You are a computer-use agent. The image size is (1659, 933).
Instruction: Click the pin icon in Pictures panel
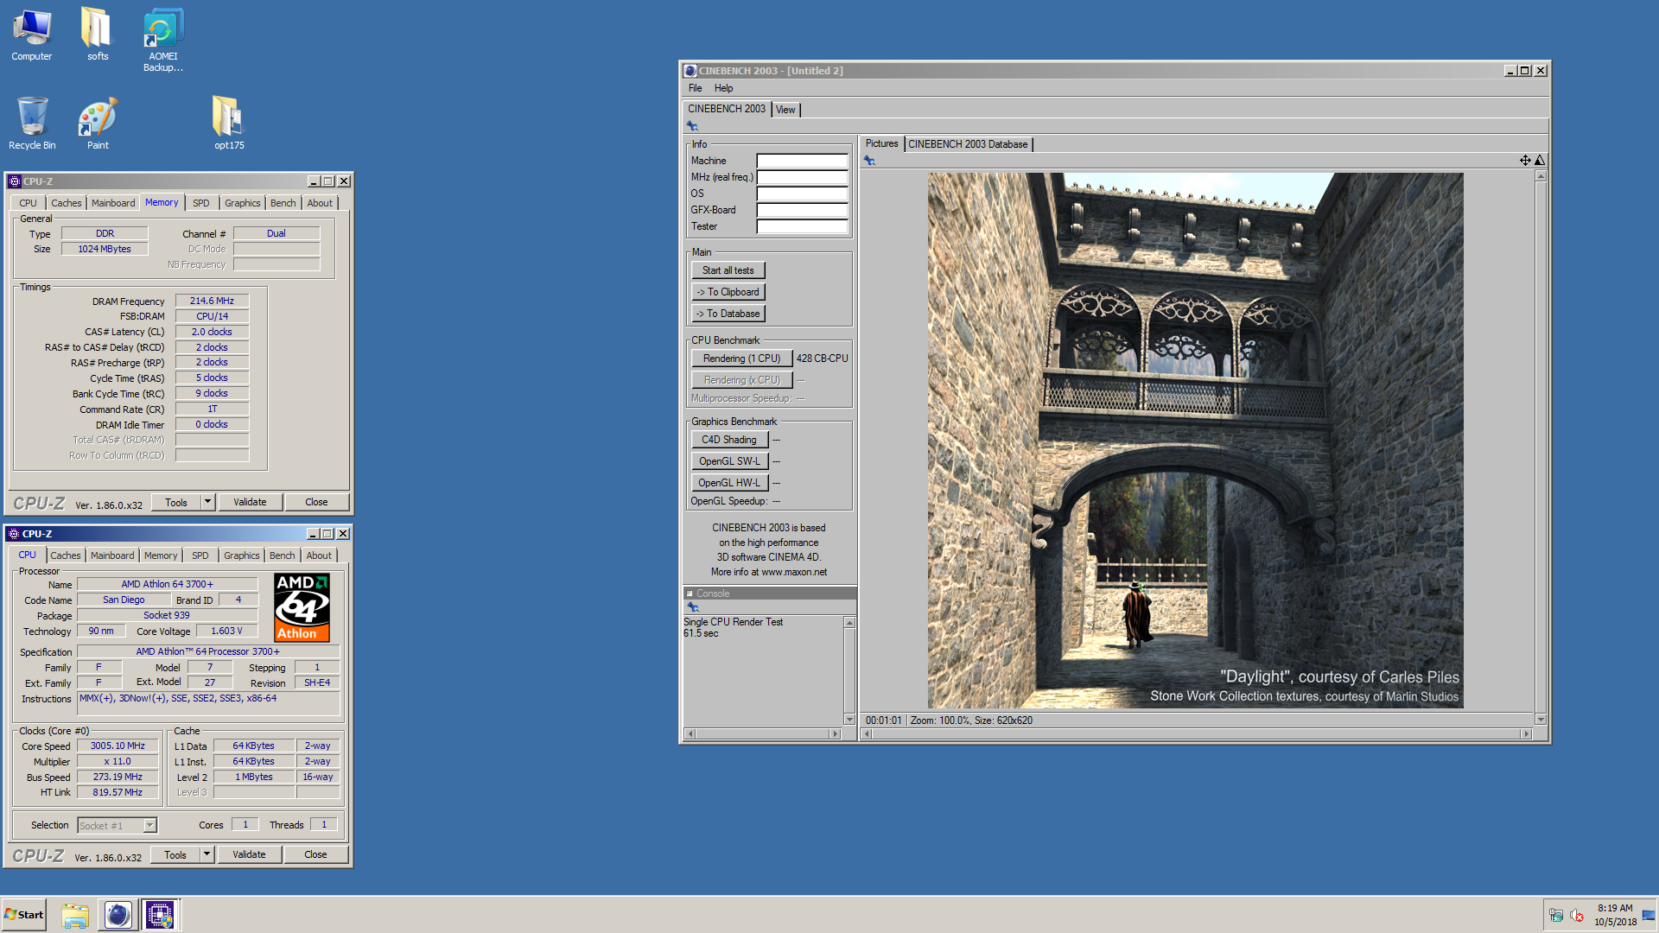(x=869, y=161)
